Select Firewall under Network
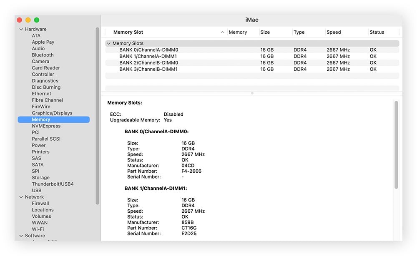The width and height of the screenshot is (417, 256). [40, 204]
